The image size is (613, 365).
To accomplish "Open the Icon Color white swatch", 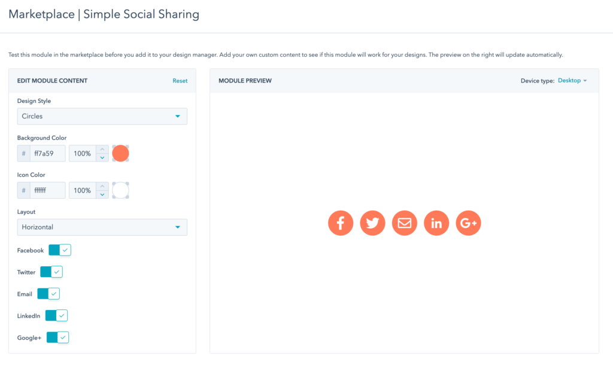I will [x=120, y=190].
